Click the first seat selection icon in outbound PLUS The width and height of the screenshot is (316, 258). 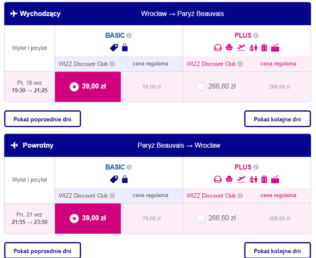[218, 48]
